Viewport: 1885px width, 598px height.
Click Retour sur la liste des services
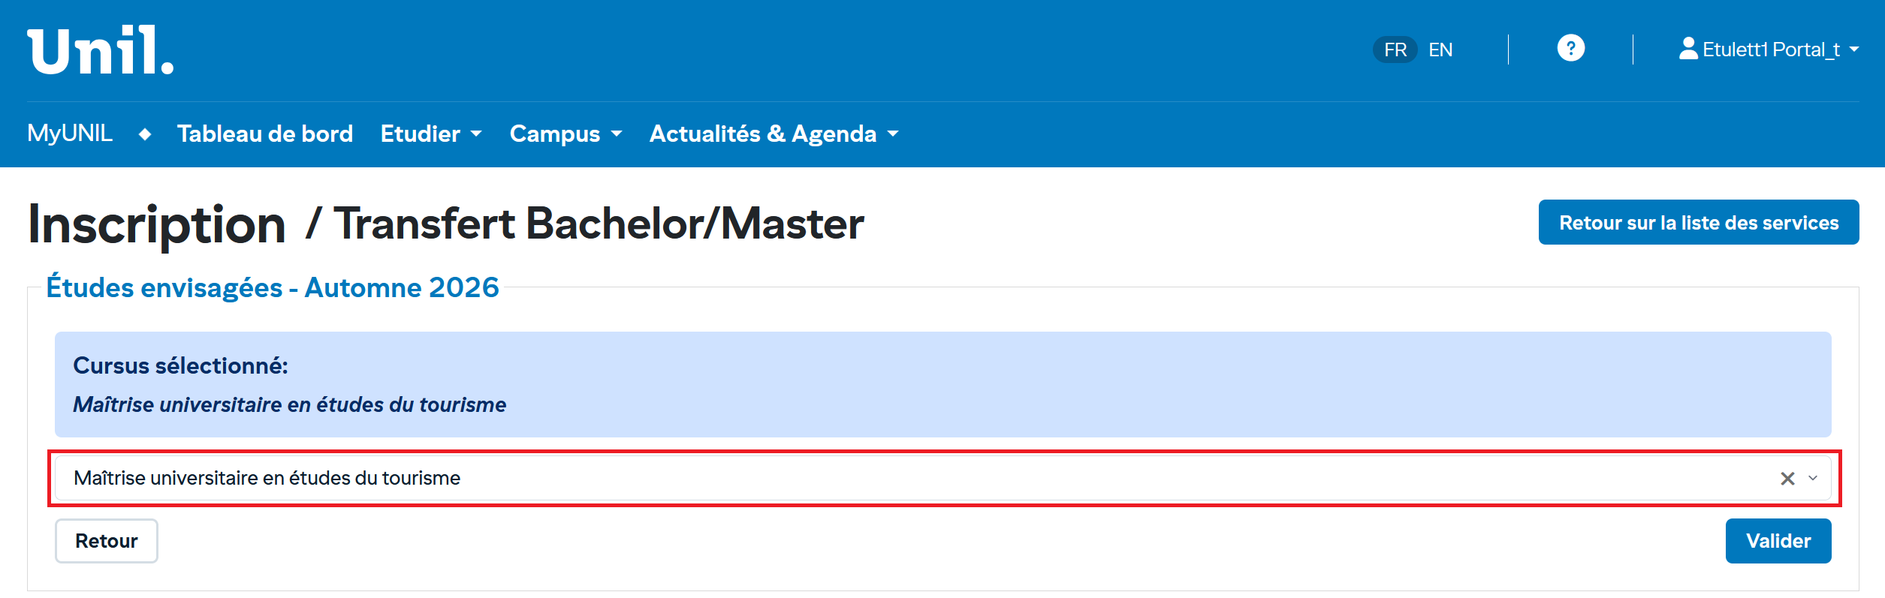tap(1698, 222)
